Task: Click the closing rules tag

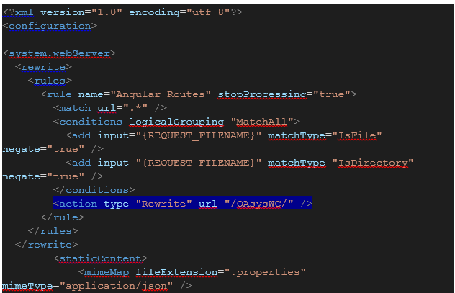Action: tap(53, 231)
